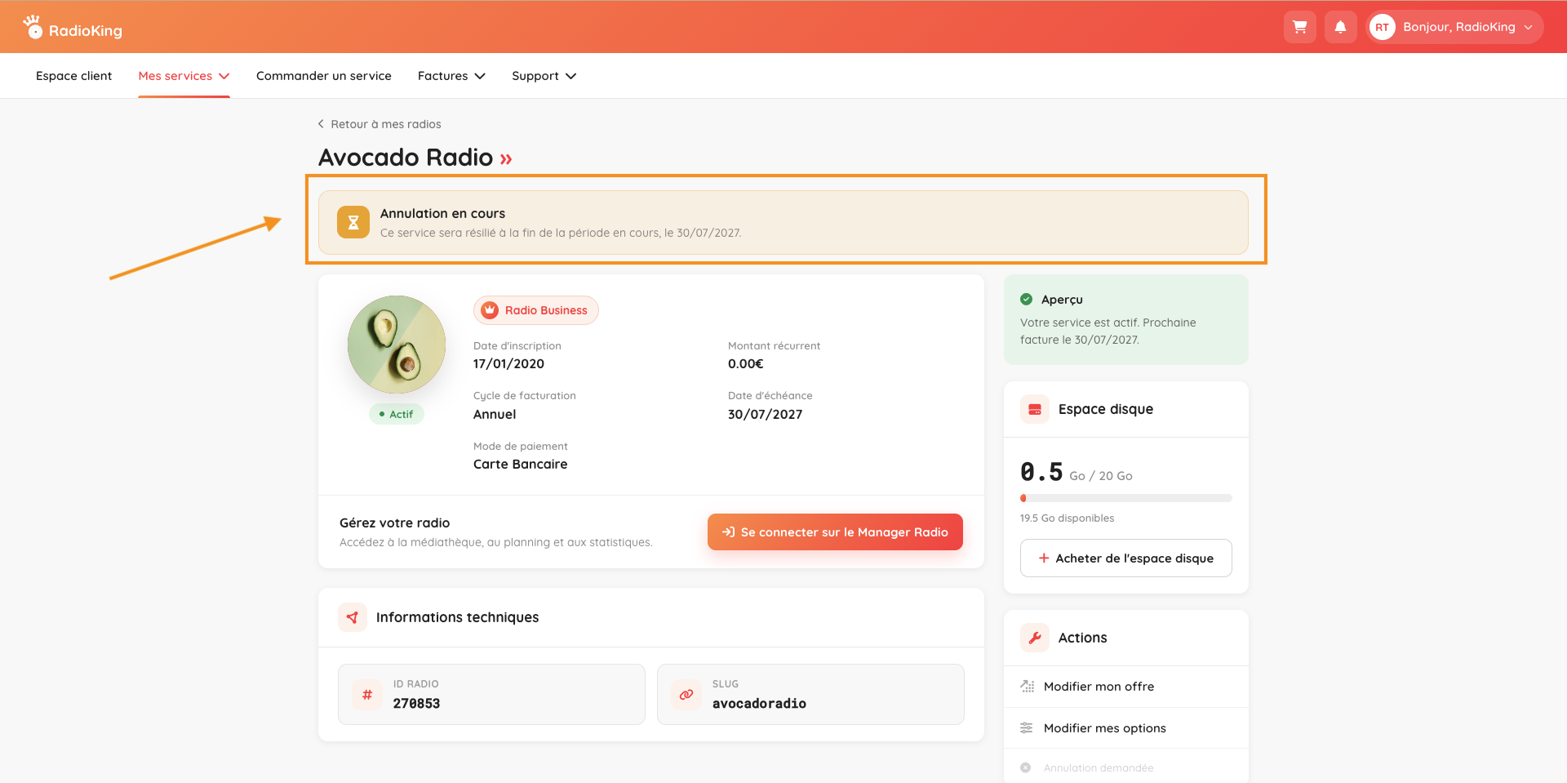Click the inscription date 17/01/2020
Image resolution: width=1567 pixels, height=783 pixels.
[x=508, y=364]
